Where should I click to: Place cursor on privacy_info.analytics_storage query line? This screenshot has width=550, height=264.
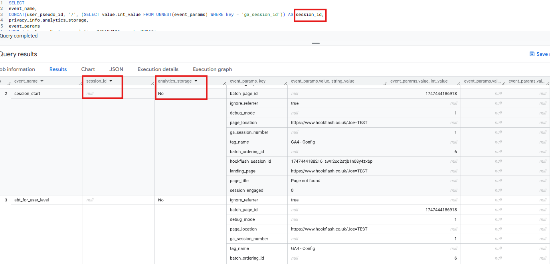click(48, 20)
